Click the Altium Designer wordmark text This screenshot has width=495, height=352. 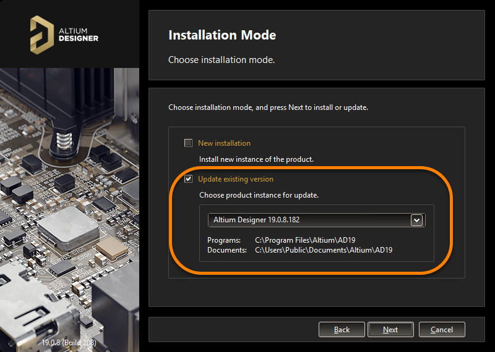[x=79, y=34]
